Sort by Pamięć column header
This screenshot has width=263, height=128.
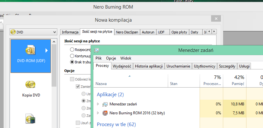(235, 80)
